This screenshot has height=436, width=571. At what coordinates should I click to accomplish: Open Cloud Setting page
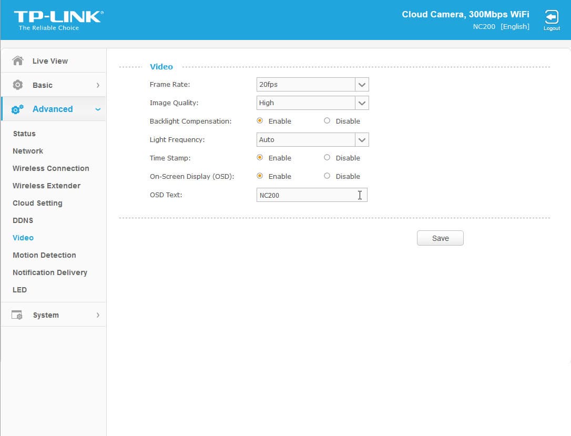37,203
